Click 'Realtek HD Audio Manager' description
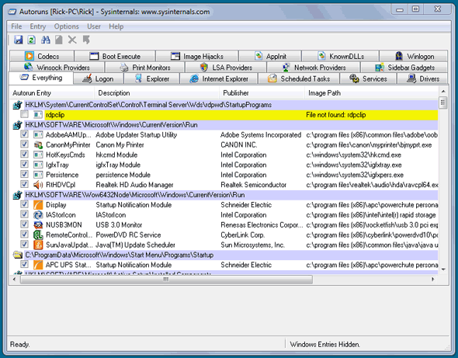Image resolution: width=458 pixels, height=358 pixels. pos(134,185)
